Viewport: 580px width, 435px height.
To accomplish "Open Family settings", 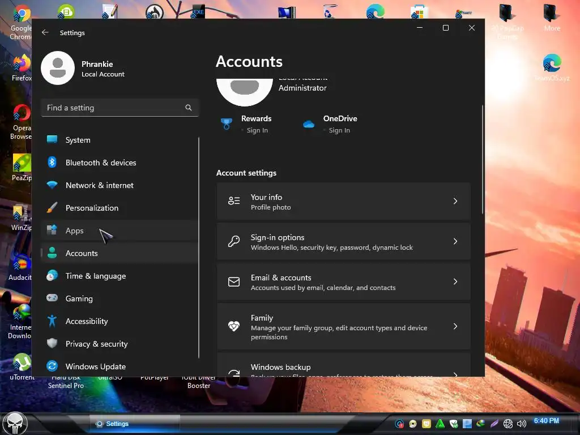I will 343,326.
